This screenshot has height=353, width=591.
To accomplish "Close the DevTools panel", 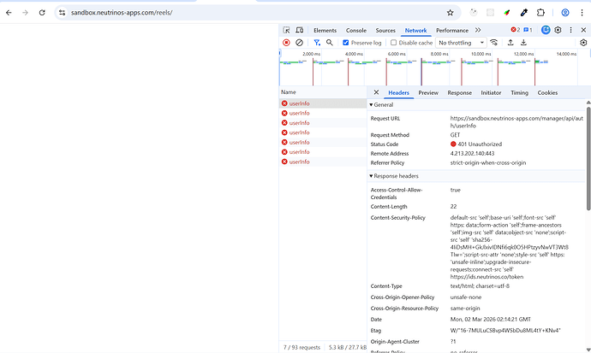I will tap(583, 30).
